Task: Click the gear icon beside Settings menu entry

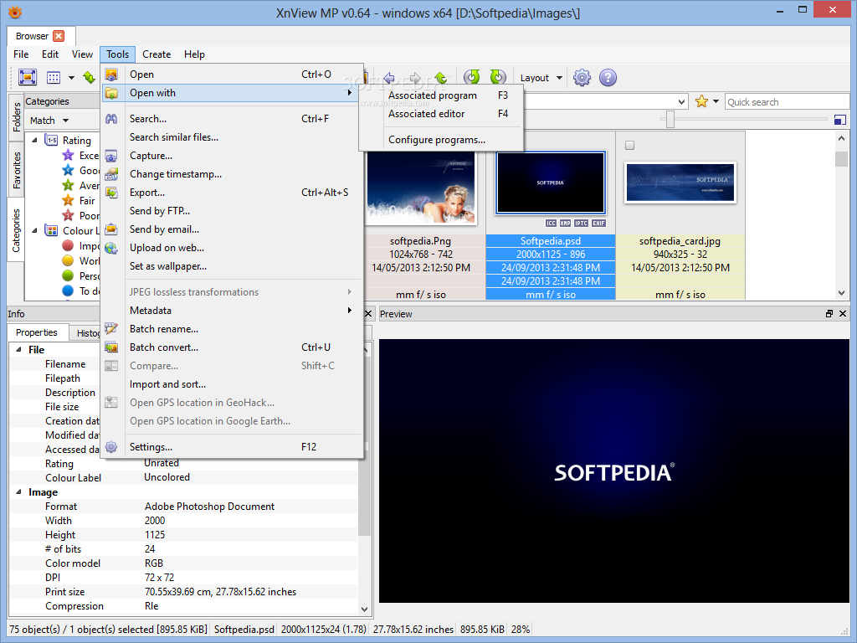Action: (x=111, y=447)
